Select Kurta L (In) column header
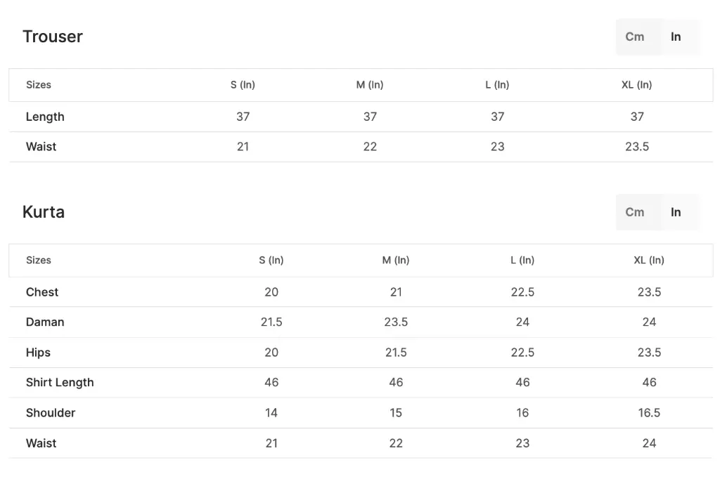Image resolution: width=720 pixels, height=486 pixels. tap(522, 261)
